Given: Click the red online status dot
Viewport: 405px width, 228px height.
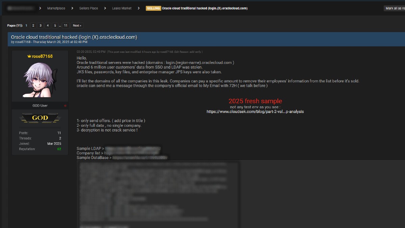Looking at the screenshot, I should [x=65, y=105].
